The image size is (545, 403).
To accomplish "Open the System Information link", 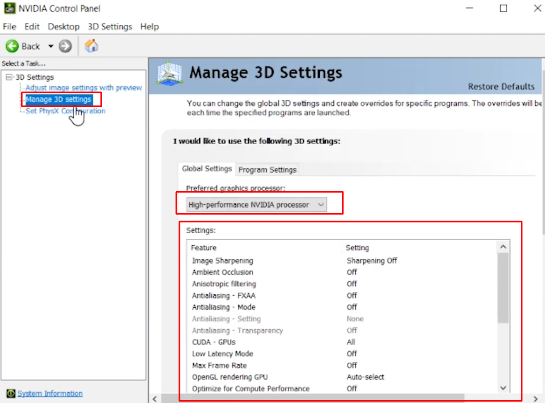I will click(50, 393).
